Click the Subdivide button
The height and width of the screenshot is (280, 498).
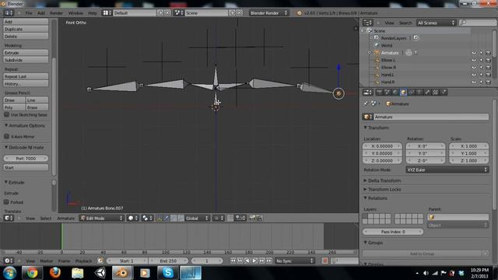point(26,60)
